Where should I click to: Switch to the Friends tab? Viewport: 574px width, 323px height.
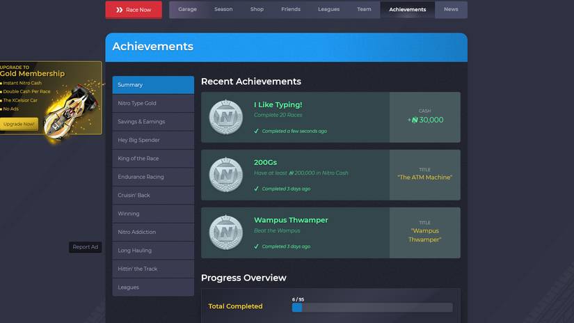tap(291, 9)
